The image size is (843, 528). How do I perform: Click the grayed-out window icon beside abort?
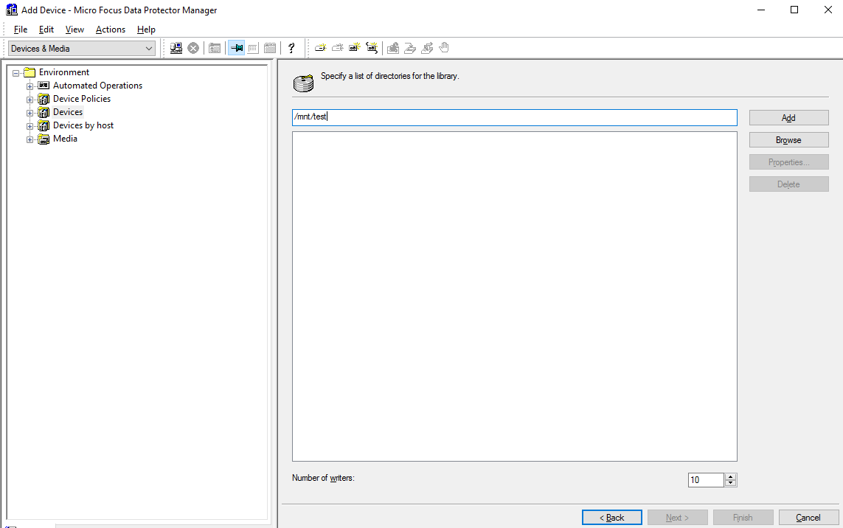(x=215, y=48)
